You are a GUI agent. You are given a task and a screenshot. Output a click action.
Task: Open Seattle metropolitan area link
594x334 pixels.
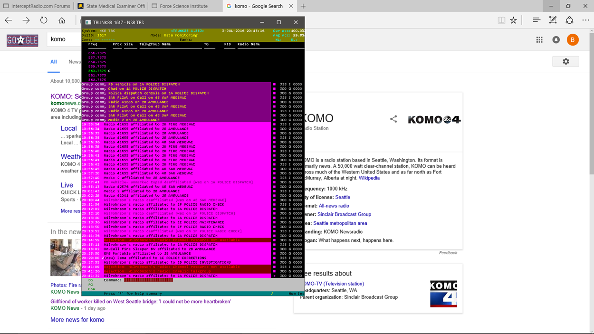coord(340,223)
